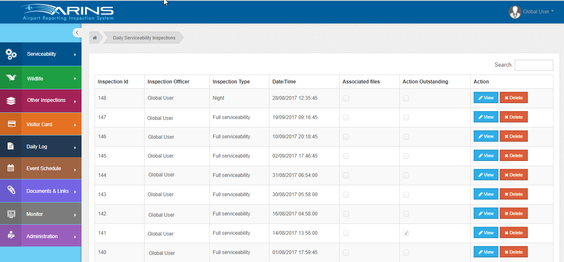Viewport: 564px width, 262px height.
Task: Click the home breadcrumb icon
Action: [x=95, y=38]
